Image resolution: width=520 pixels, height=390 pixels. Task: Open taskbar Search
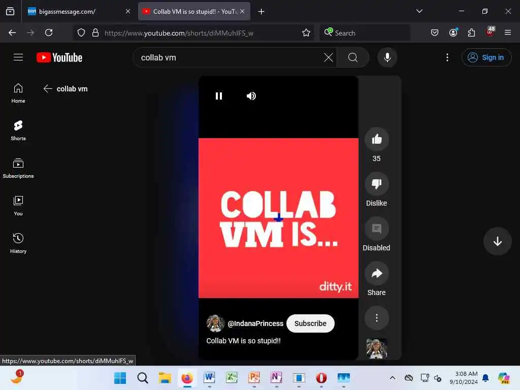click(x=143, y=378)
